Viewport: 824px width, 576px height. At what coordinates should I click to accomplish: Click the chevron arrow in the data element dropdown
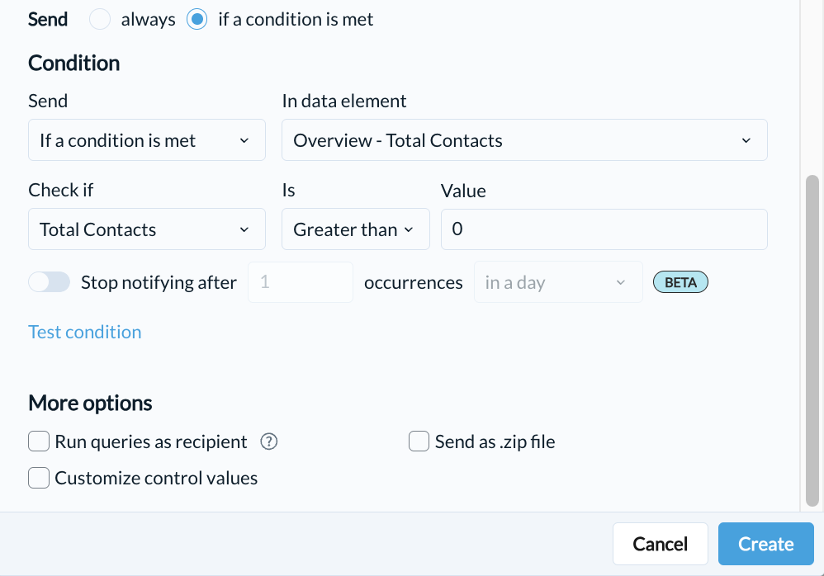click(x=746, y=140)
